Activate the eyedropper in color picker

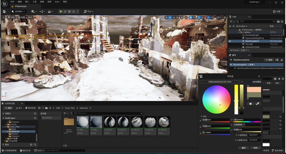click(x=258, y=104)
